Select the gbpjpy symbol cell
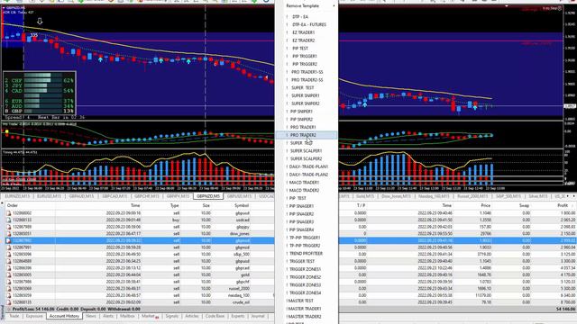 [243, 227]
